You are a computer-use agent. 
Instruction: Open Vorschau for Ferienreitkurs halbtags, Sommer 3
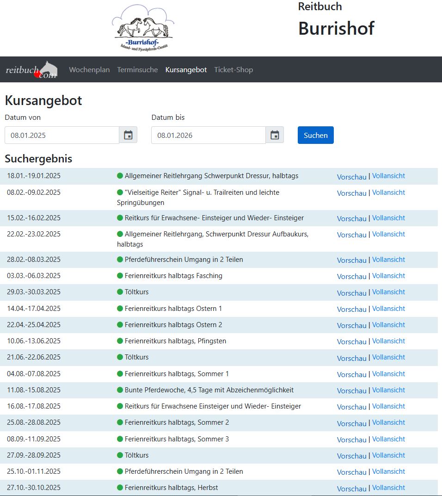coord(351,440)
